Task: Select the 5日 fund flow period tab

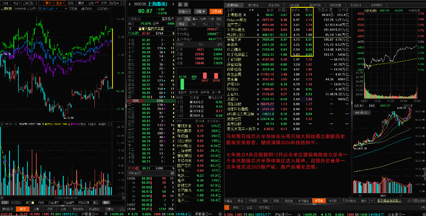Action: click(x=205, y=24)
